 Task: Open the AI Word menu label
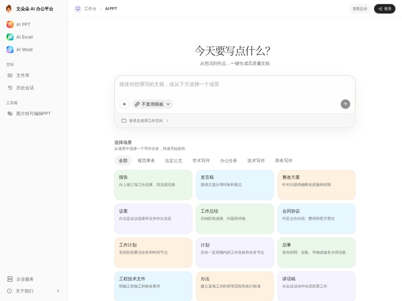(x=24, y=49)
